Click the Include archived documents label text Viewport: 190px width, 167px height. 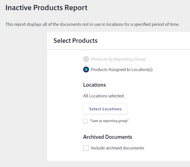tap(118, 148)
